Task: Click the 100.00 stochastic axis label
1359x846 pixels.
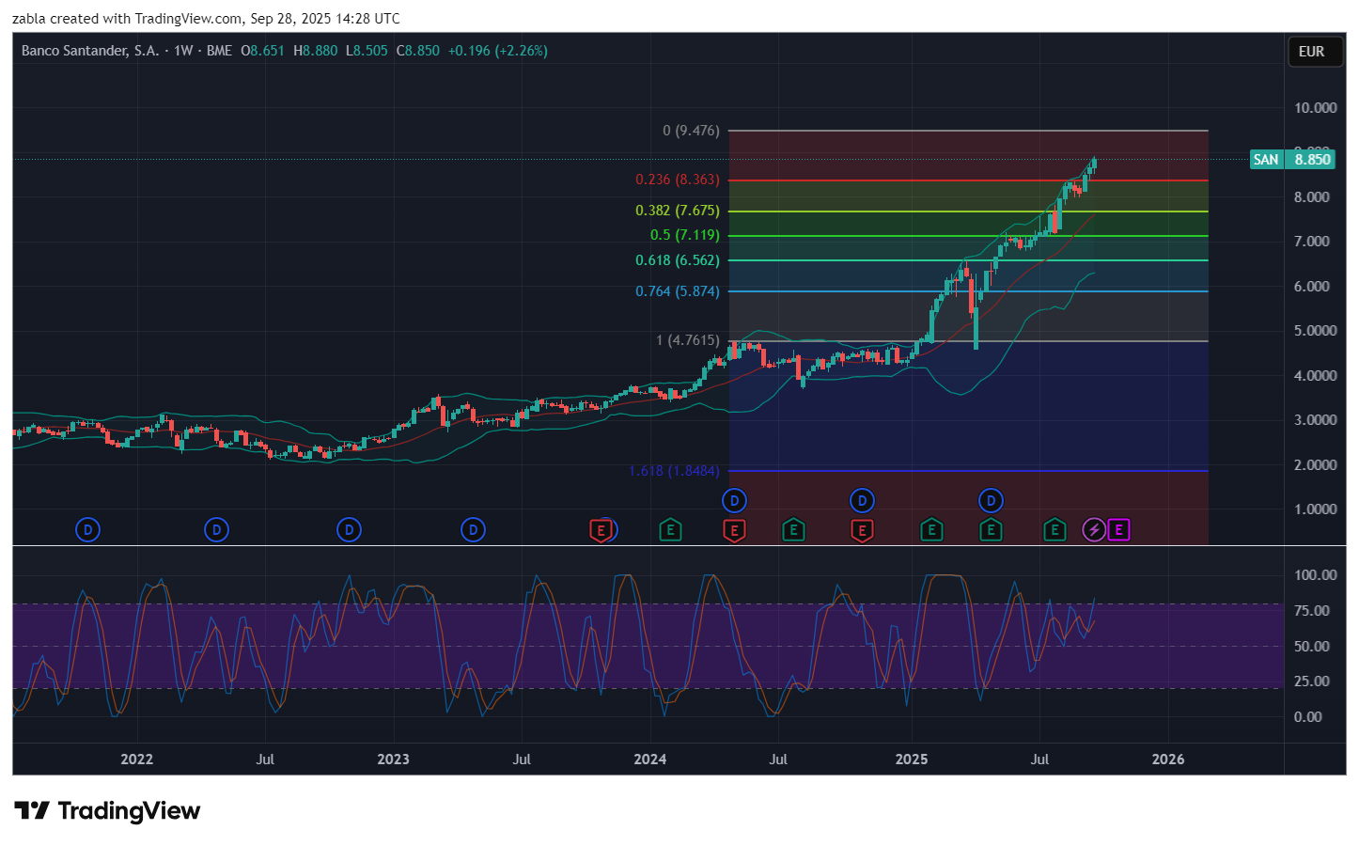Action: pyautogui.click(x=1315, y=575)
